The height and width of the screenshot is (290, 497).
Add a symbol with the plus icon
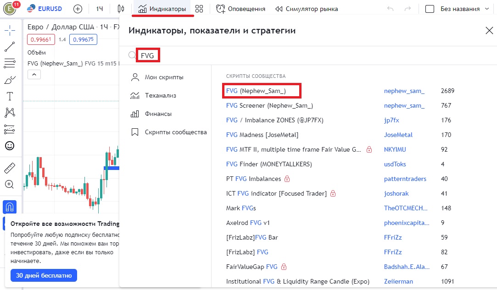click(78, 9)
